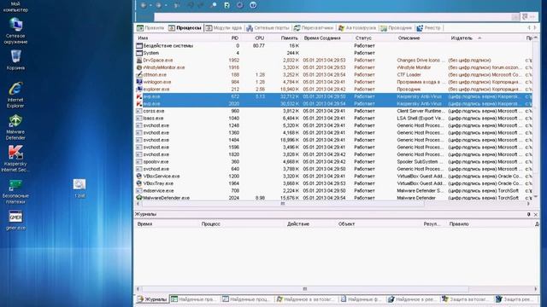
Task: Close the Журналы panel
Action: click(x=536, y=214)
